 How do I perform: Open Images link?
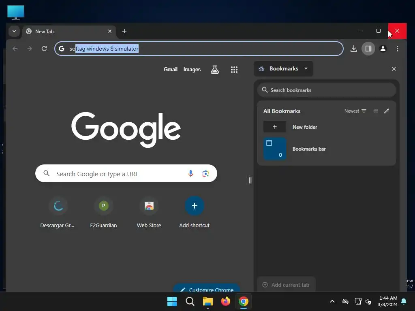192,69
